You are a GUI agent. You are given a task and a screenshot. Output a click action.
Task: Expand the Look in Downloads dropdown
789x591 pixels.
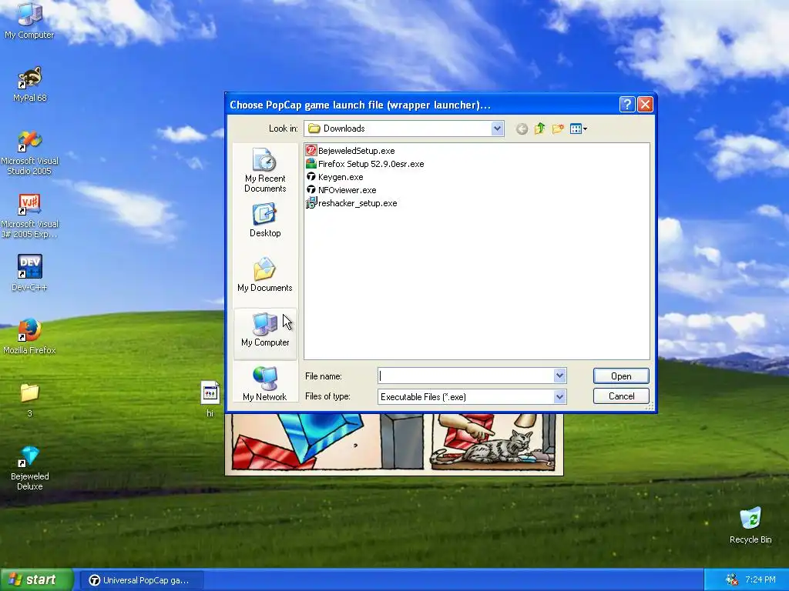pos(497,129)
